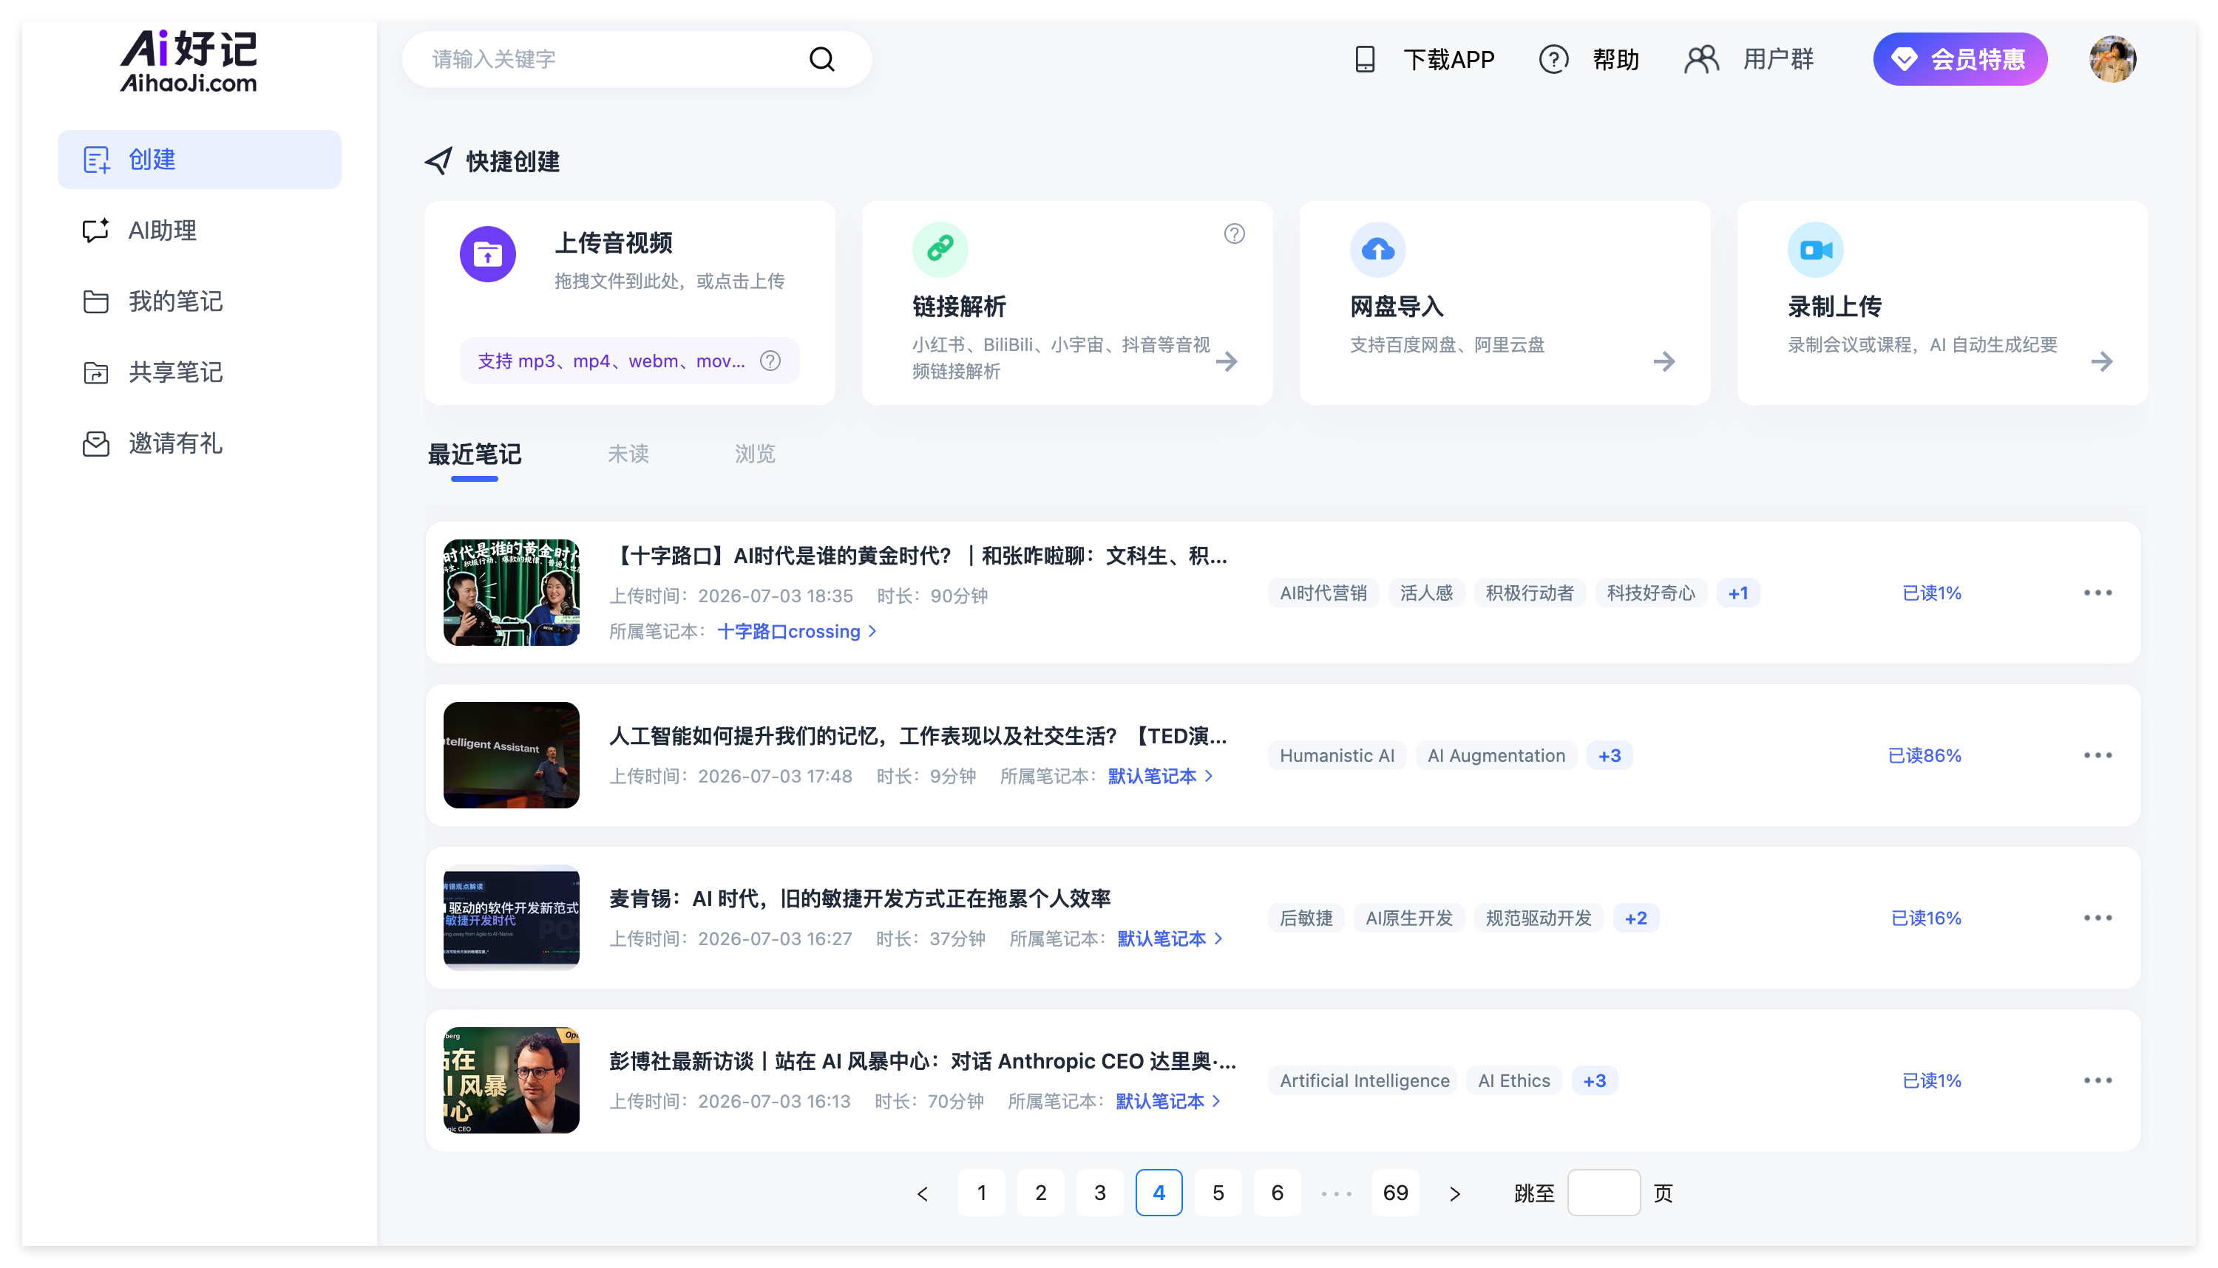Expand the +2 tags on 麦肯锡 note

pyautogui.click(x=1635, y=918)
